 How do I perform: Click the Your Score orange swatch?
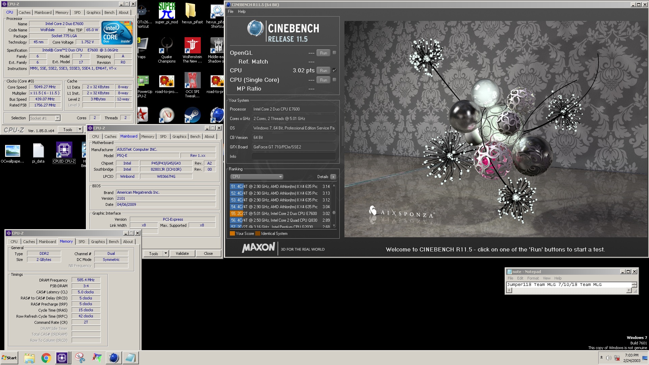[x=232, y=234]
